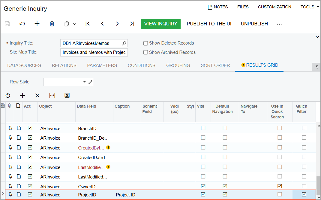Switch to the Conditions tab

click(142, 65)
